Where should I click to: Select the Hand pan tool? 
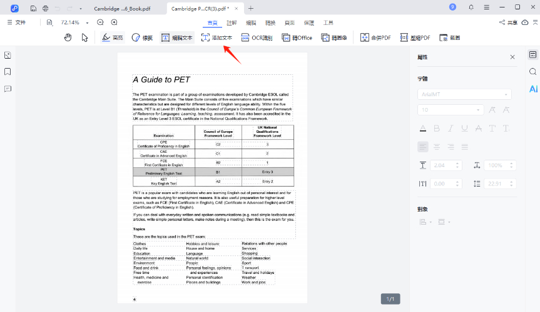[x=68, y=37]
